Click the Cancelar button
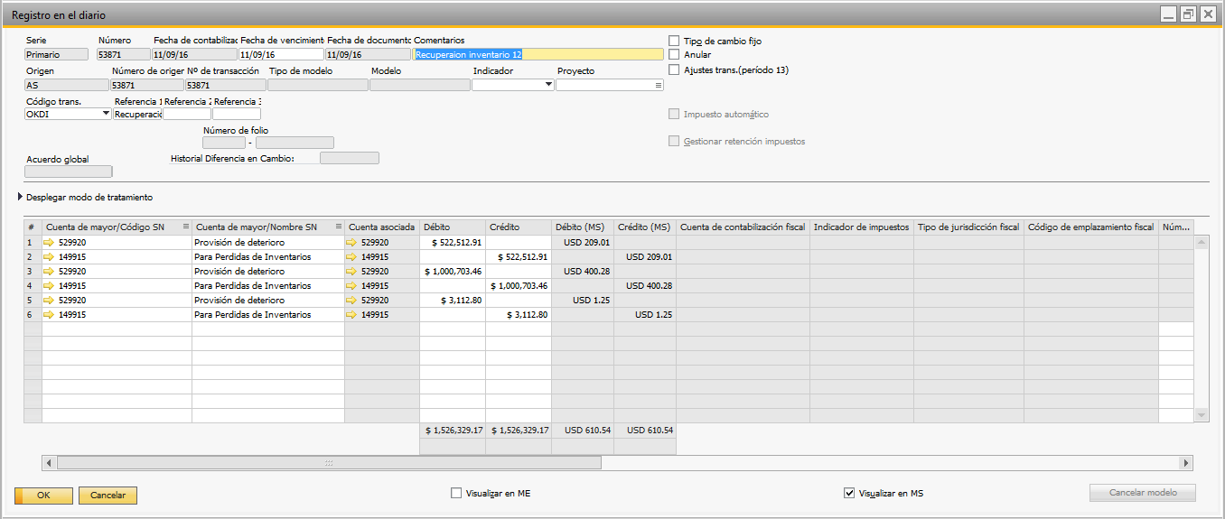The height and width of the screenshot is (519, 1225). tap(108, 496)
